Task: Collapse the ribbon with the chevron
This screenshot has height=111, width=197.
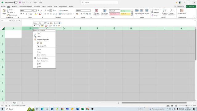Action: click(194, 17)
